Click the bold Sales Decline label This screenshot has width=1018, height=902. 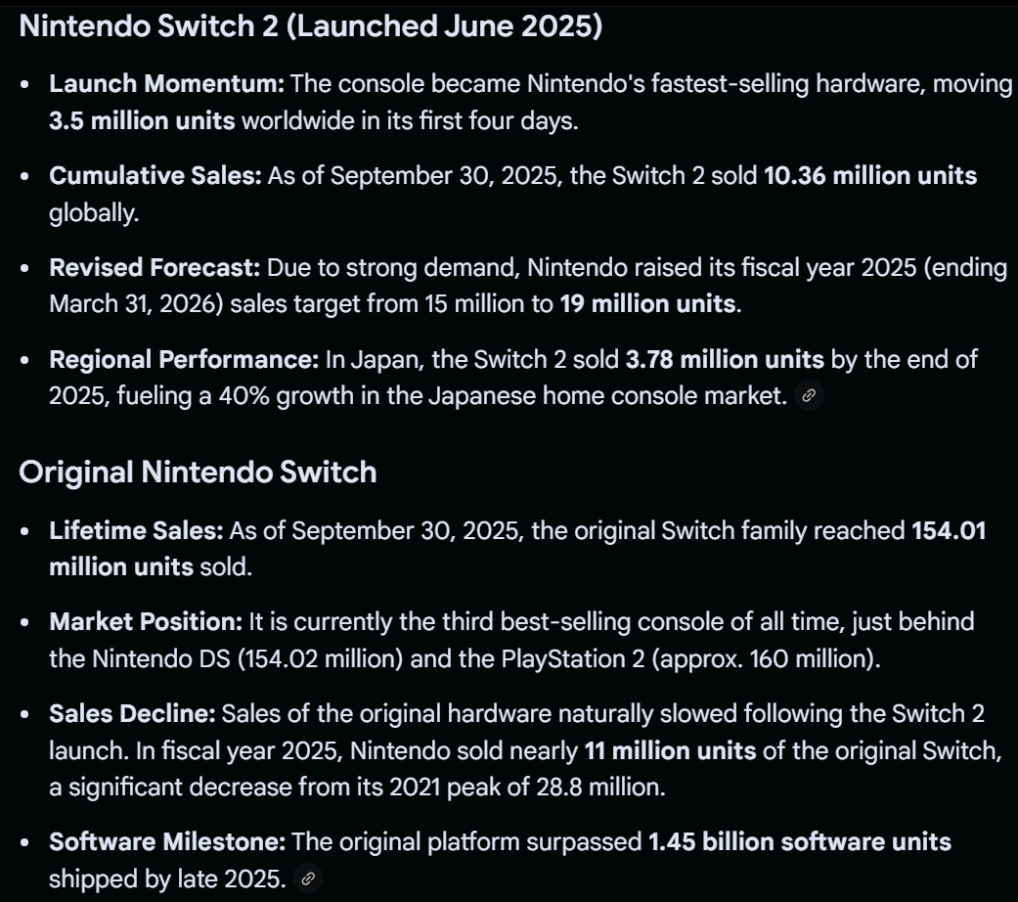click(x=132, y=713)
